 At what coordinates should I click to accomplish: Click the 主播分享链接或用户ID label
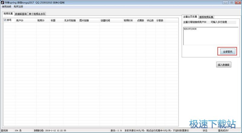(x=195, y=22)
